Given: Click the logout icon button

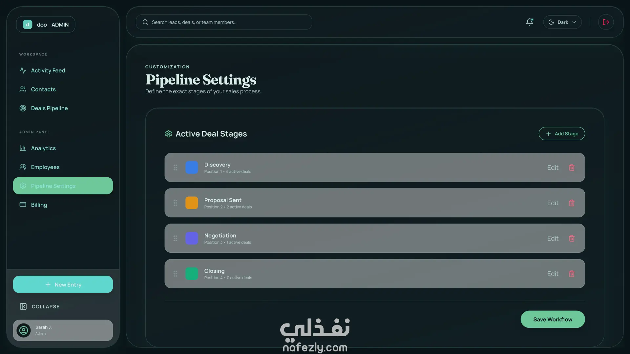Looking at the screenshot, I should (606, 22).
